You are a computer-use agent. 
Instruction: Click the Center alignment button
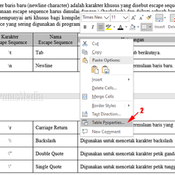coord(100,27)
